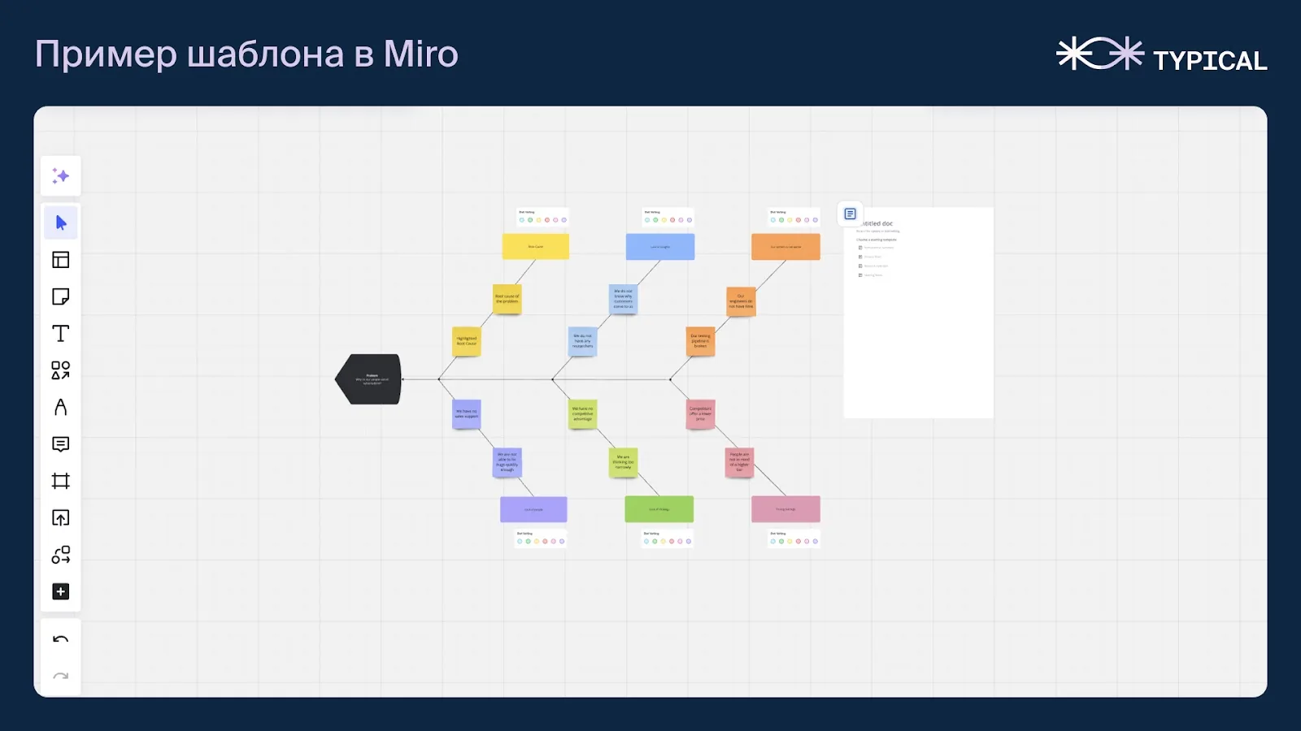Select the pink category card at bottom
The image size is (1301, 731).
click(x=785, y=509)
